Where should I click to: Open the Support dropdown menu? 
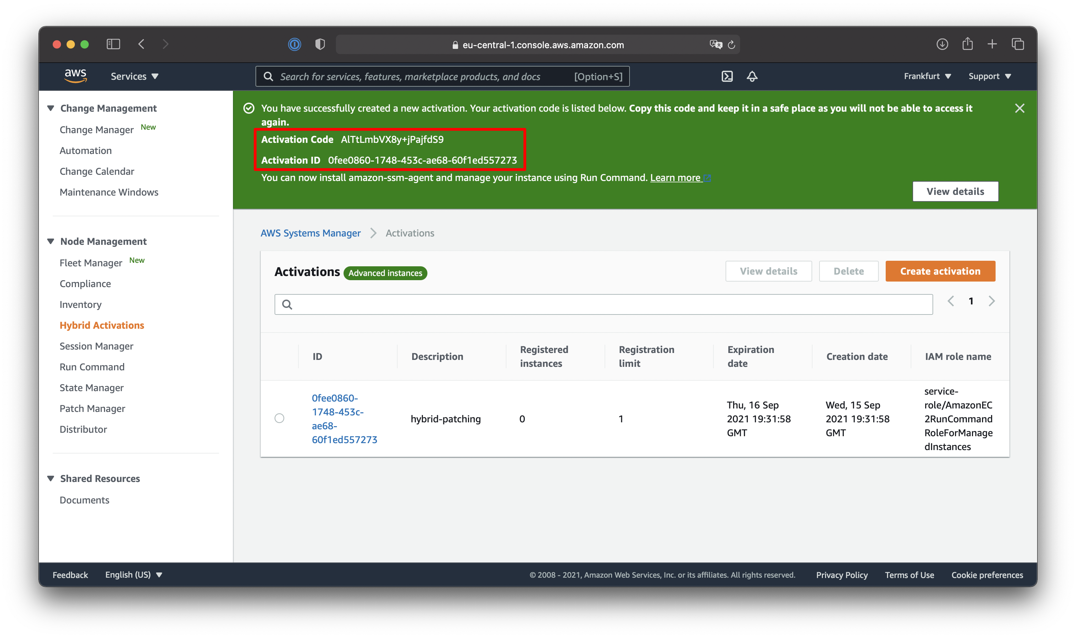(x=990, y=76)
